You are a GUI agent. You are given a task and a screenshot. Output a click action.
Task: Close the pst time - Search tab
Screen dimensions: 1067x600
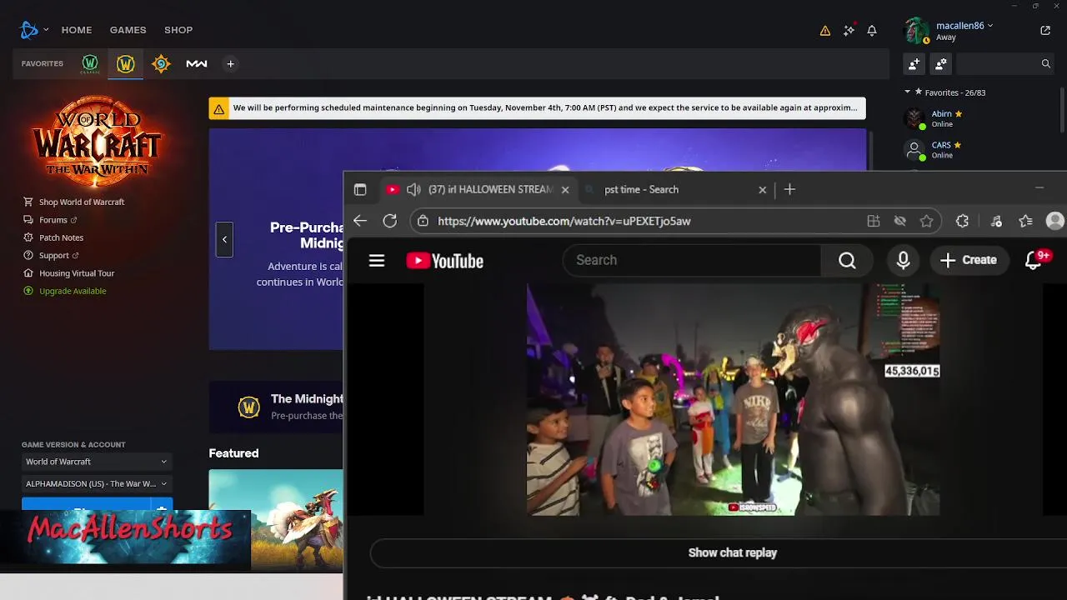762,190
